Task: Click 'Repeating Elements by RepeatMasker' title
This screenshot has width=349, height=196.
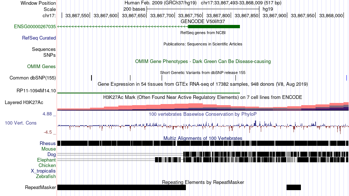Action: 203,182
